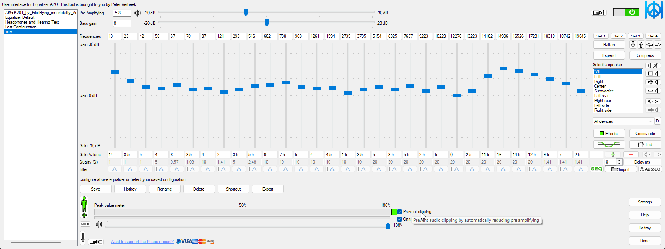The height and width of the screenshot is (249, 665).
Task: Toggle the green power on/off switch
Action: (625, 12)
